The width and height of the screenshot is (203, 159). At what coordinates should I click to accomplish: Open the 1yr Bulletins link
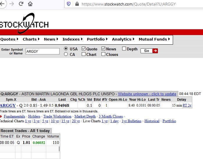pyautogui.click(x=131, y=121)
